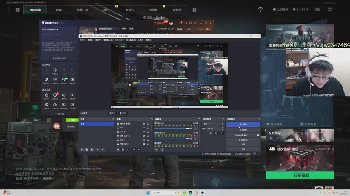Lock the 文本 (GDI+) 2 source
The image size is (350, 196).
coord(148,136)
